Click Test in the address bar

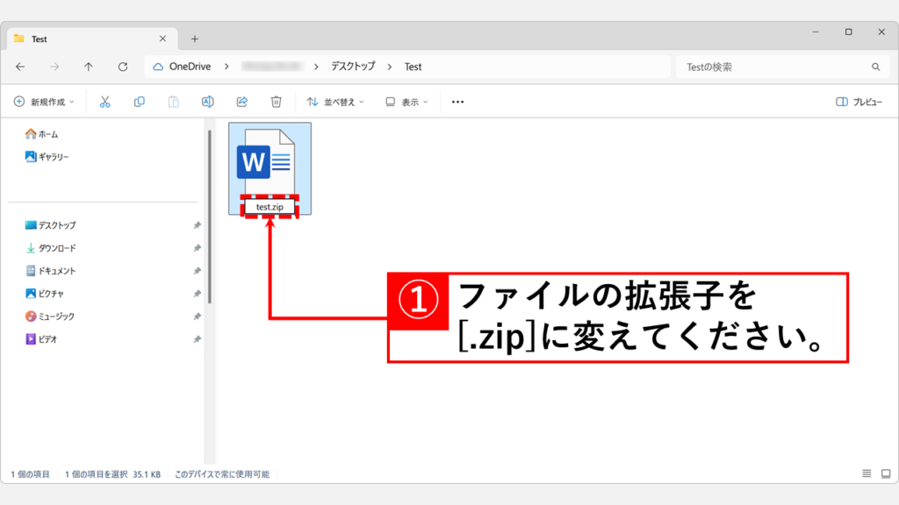coord(413,67)
